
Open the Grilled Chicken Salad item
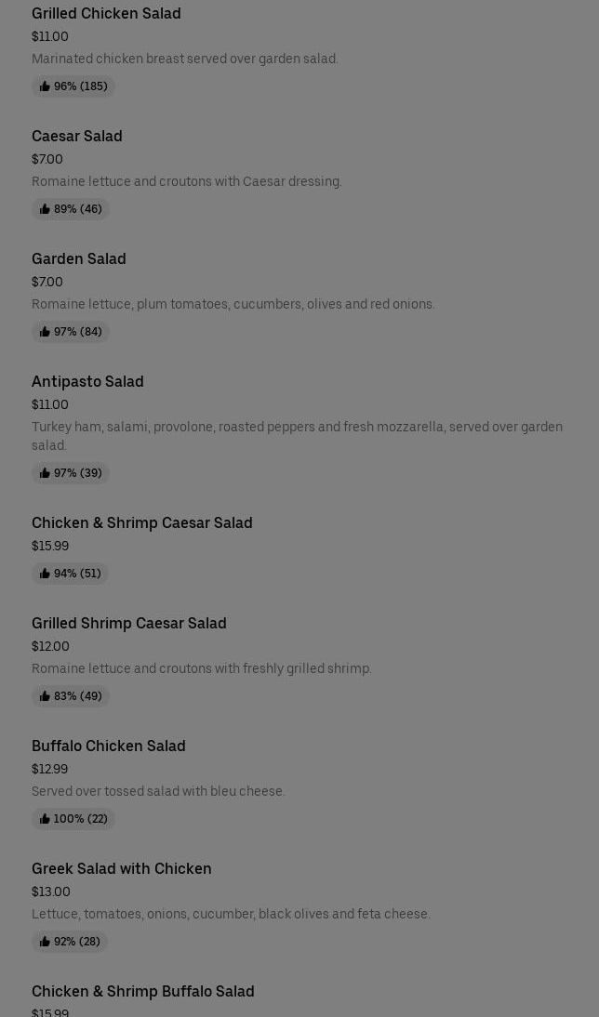(106, 13)
